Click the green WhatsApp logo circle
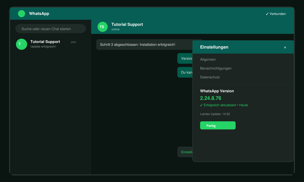Image resolution: width=304 pixels, height=182 pixels. [x=22, y=14]
